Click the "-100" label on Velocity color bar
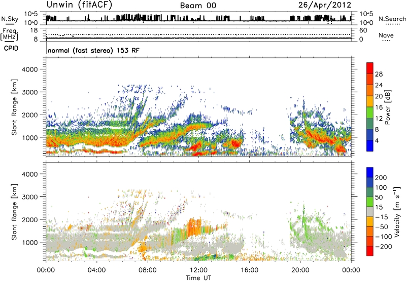 click(384, 237)
